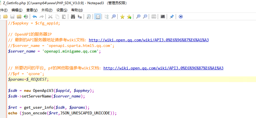Screen dimensions: 256x118
Task: Click 'openapi.minigame.qq.com' string
Action: tap(70, 51)
